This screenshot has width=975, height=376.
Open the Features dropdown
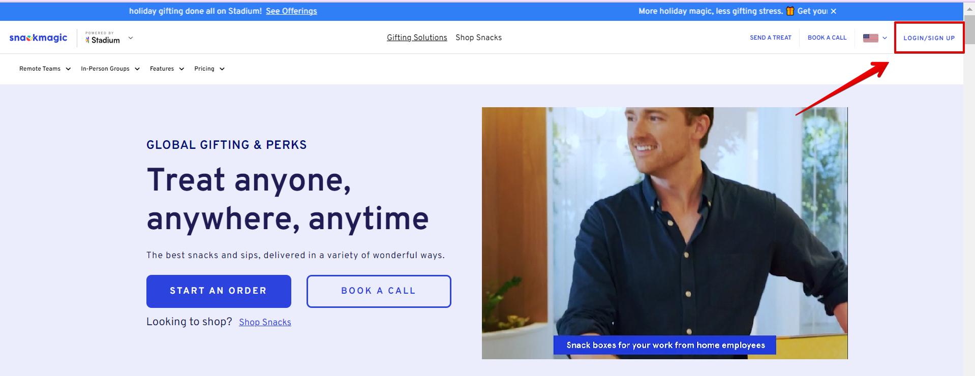click(x=167, y=69)
